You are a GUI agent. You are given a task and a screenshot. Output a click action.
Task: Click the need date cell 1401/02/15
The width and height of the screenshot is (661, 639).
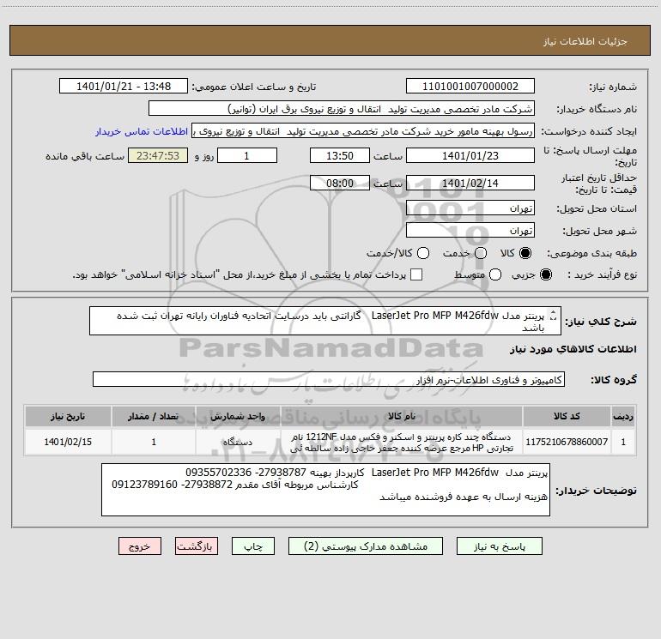68,442
